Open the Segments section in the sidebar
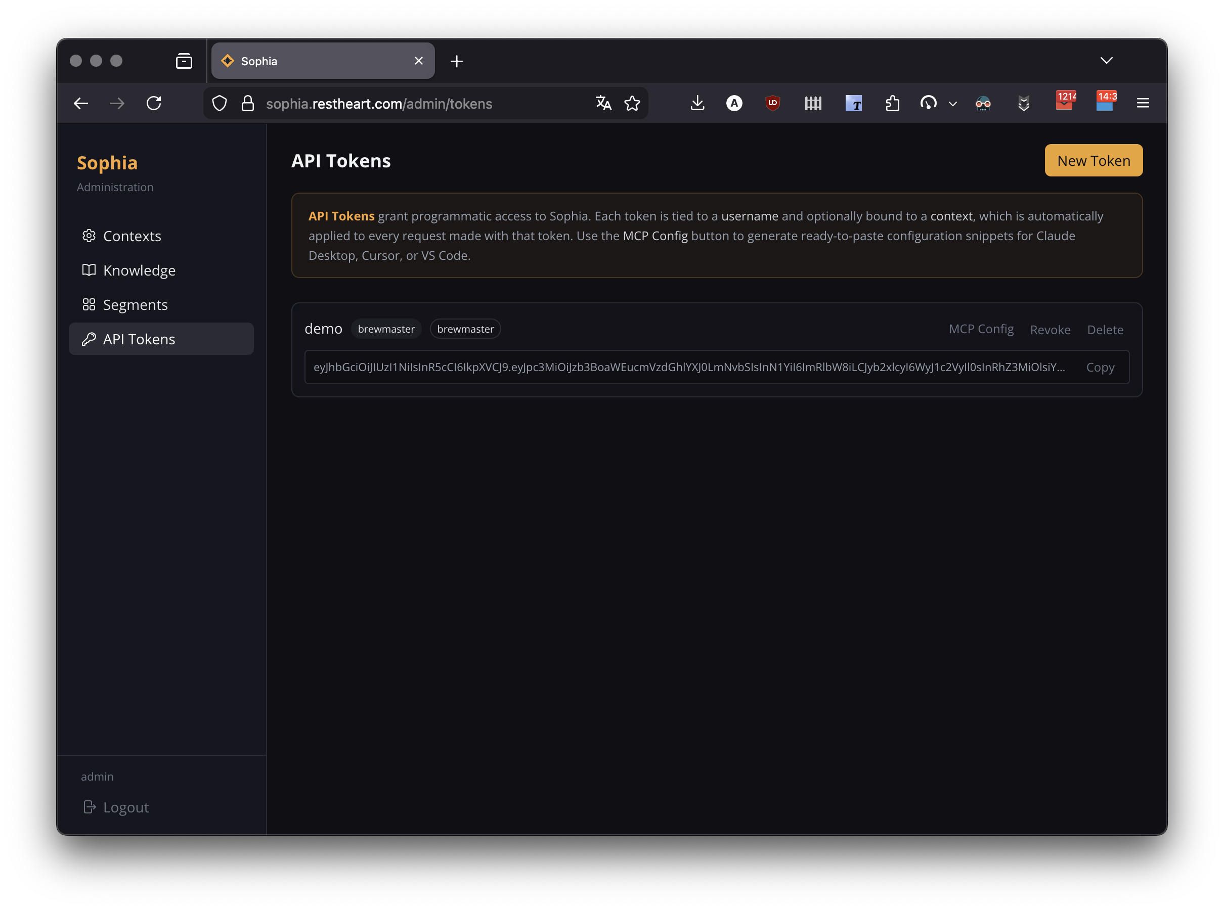1224x910 pixels. (135, 305)
